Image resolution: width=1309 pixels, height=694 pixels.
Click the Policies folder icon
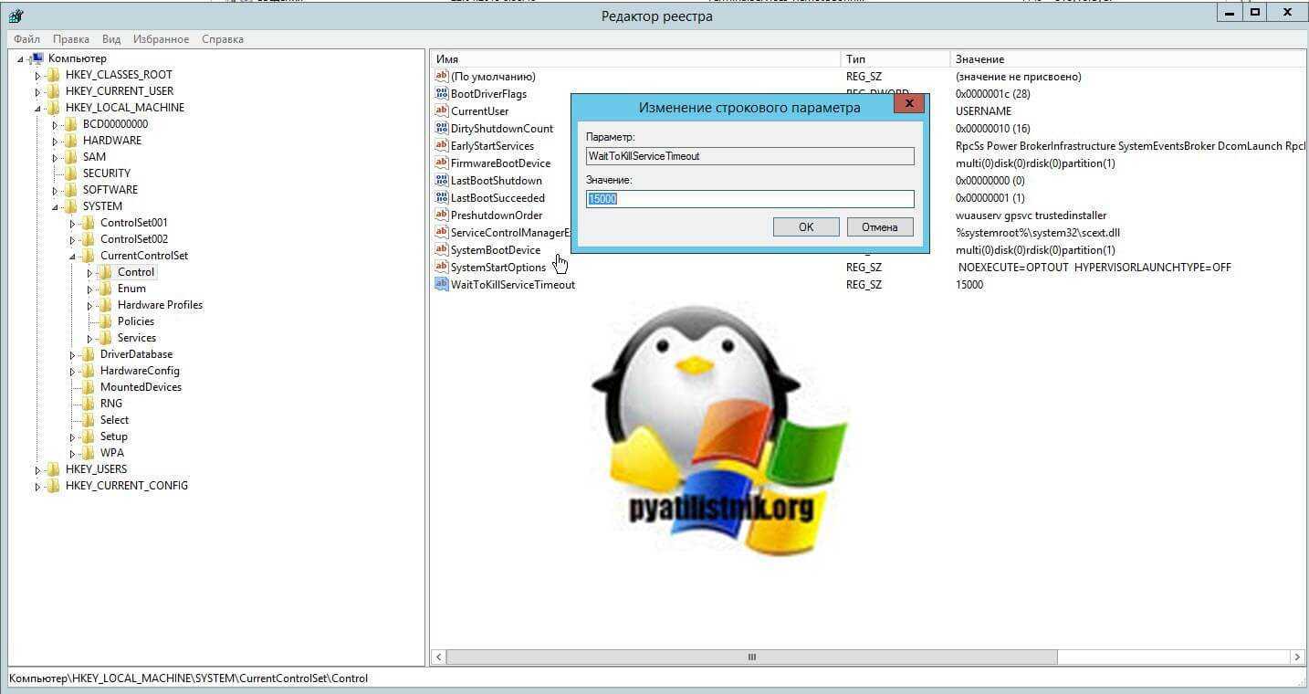(106, 321)
